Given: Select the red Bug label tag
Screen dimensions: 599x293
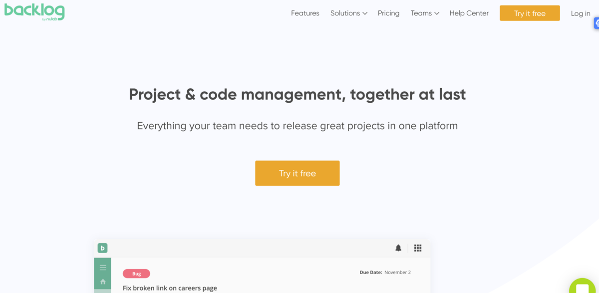Looking at the screenshot, I should 136,274.
